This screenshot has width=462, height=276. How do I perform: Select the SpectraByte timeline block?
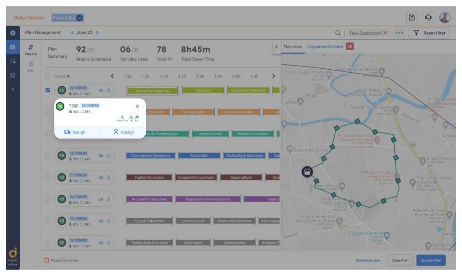pyautogui.click(x=241, y=178)
